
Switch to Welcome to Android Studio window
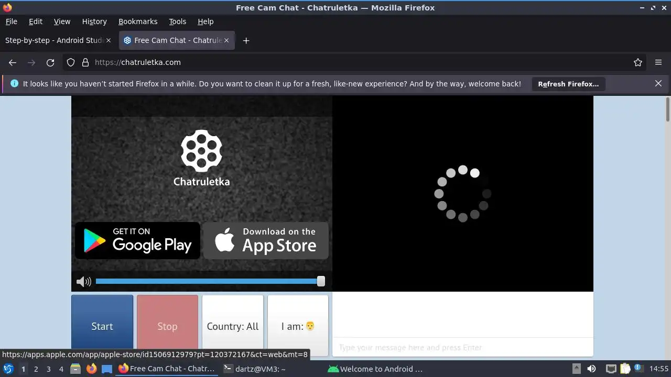click(x=375, y=369)
